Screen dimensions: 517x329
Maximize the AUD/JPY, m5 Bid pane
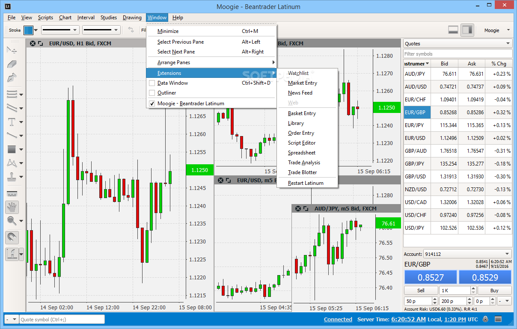point(306,208)
